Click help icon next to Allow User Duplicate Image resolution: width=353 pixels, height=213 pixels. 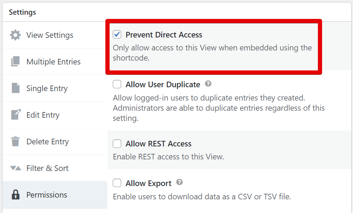click(208, 84)
